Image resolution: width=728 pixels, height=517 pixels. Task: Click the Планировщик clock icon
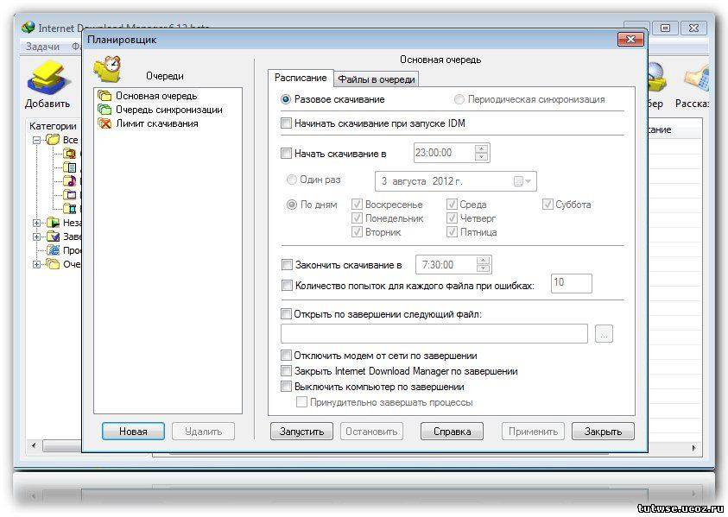(110, 66)
